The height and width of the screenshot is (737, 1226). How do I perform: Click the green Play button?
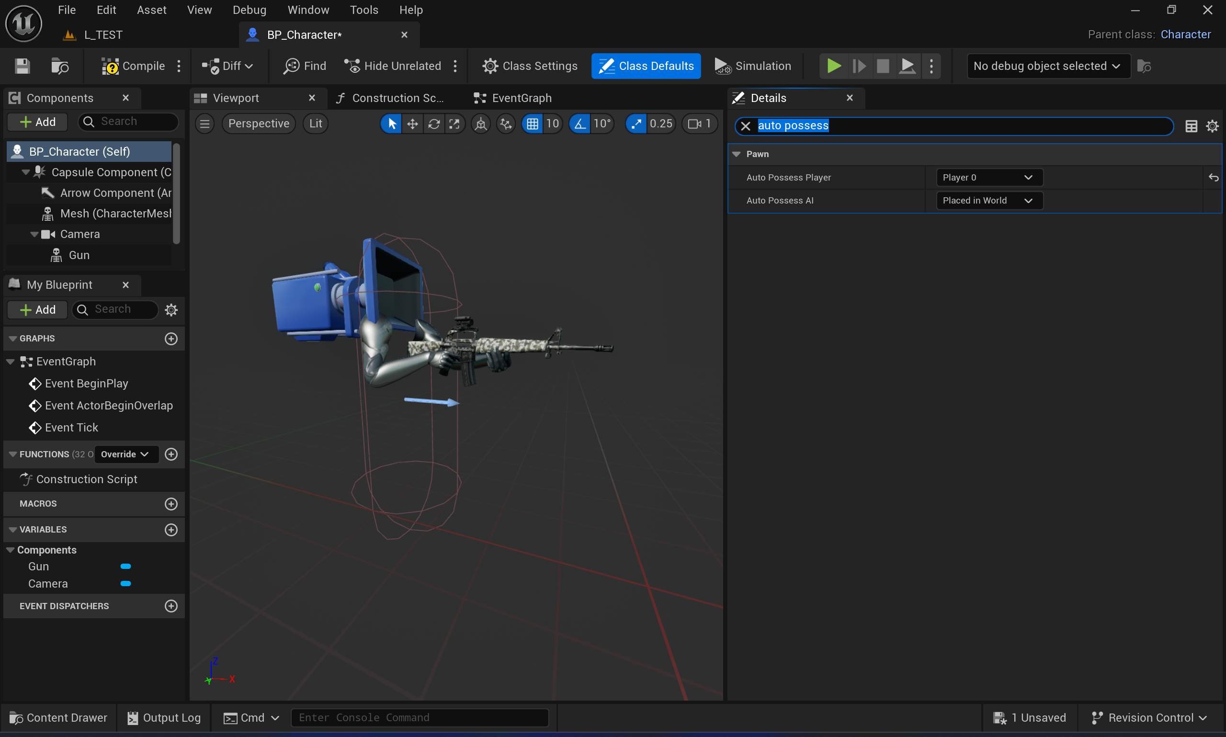coord(834,66)
